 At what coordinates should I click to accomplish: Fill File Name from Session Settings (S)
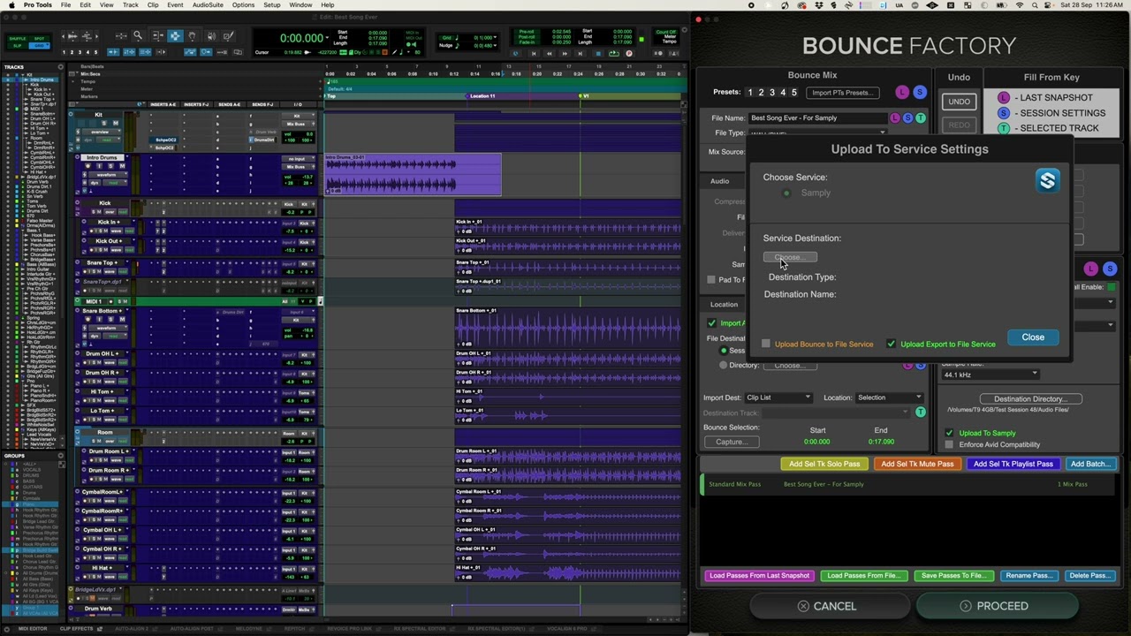coord(907,117)
